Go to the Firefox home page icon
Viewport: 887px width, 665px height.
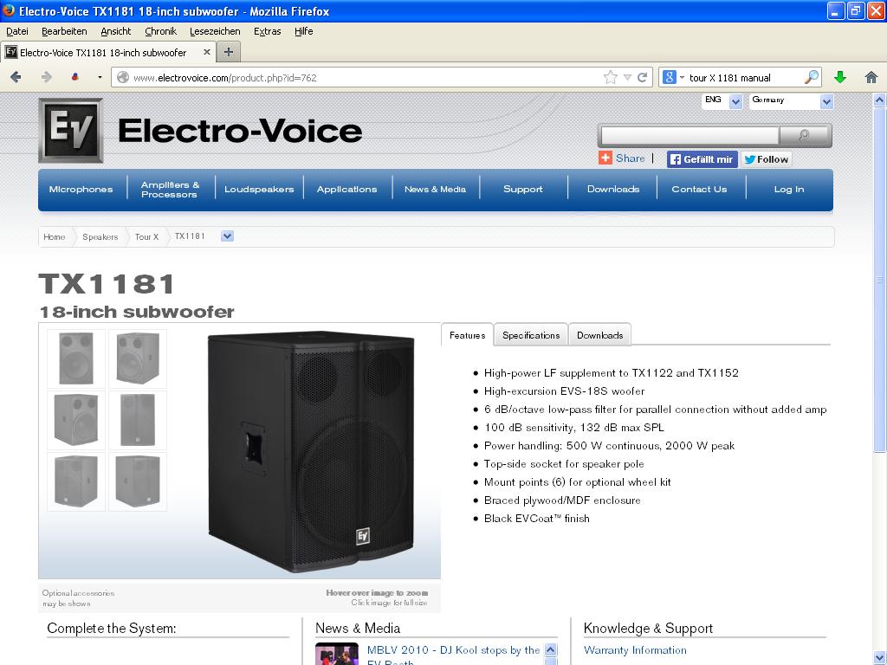pos(871,77)
